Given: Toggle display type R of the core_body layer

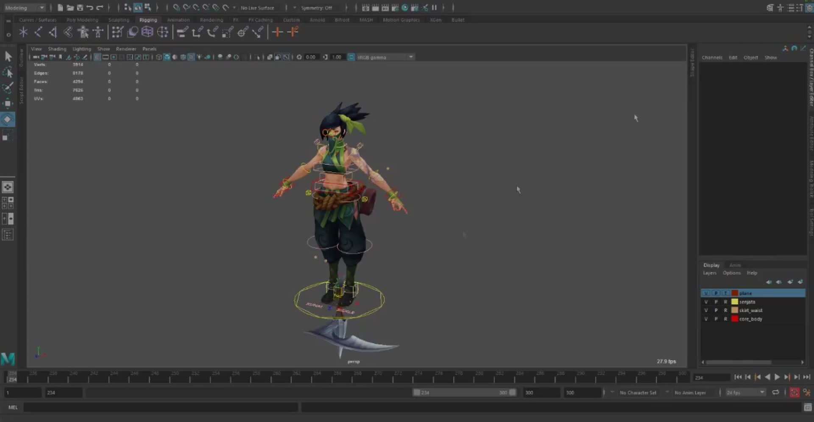Looking at the screenshot, I should point(725,319).
